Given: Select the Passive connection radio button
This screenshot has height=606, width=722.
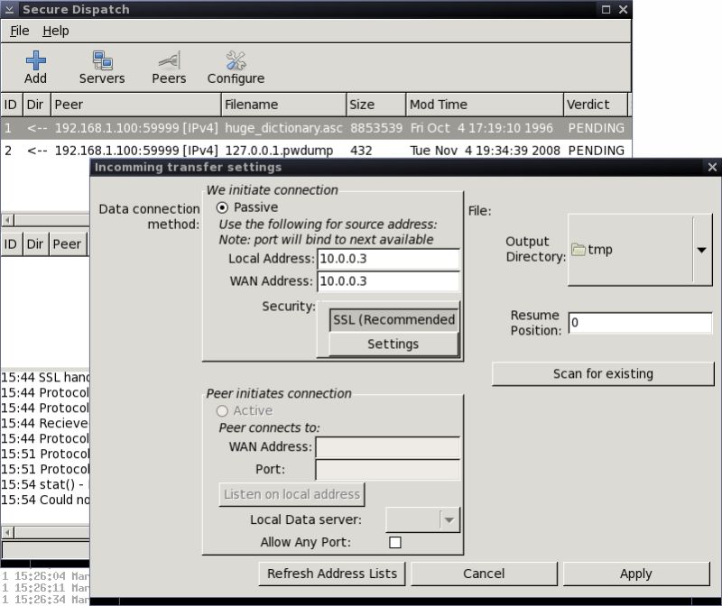Looking at the screenshot, I should click(222, 207).
